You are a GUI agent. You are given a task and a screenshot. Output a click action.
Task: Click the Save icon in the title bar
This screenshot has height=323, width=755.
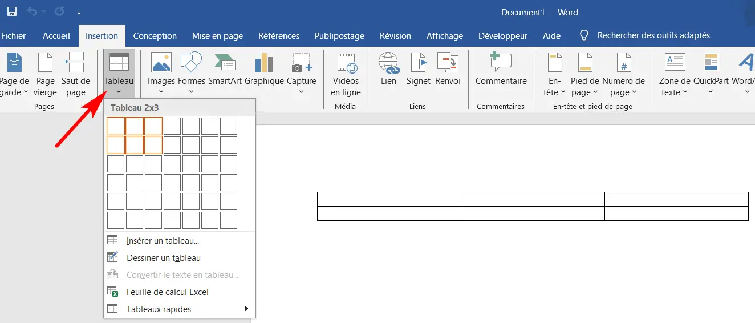[11, 11]
